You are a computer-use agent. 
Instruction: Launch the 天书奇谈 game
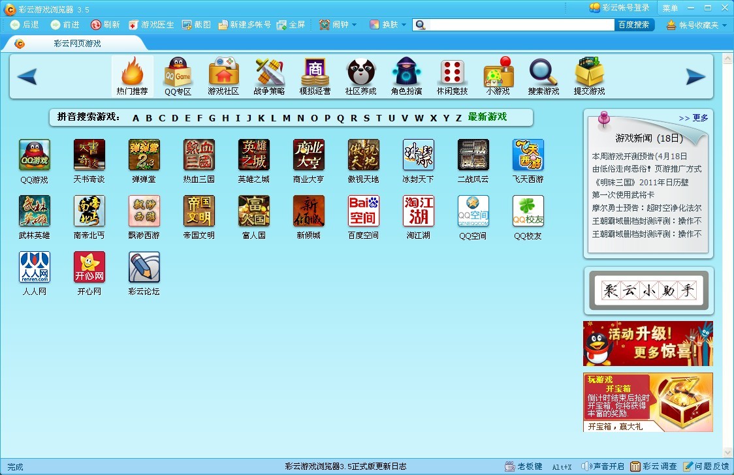click(89, 155)
